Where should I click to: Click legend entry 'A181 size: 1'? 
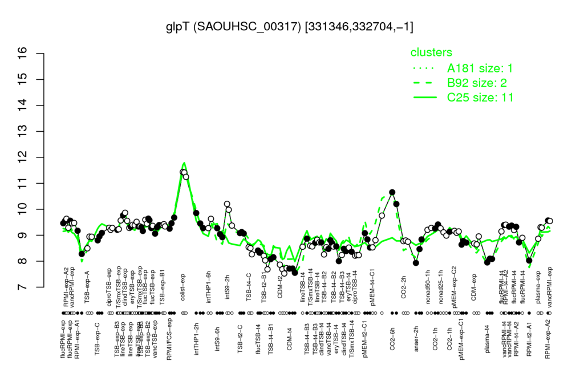click(480, 68)
